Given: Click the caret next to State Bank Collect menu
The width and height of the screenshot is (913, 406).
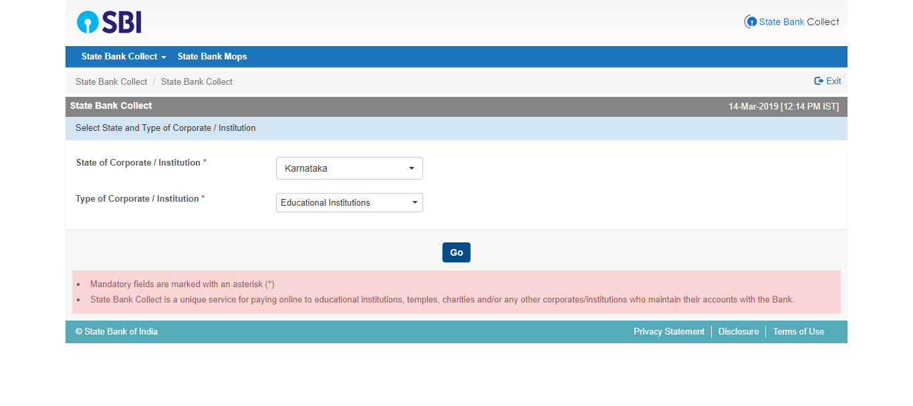Looking at the screenshot, I should click(164, 57).
